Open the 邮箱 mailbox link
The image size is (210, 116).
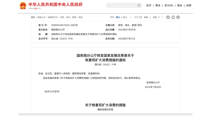pyautogui.click(x=189, y=5)
